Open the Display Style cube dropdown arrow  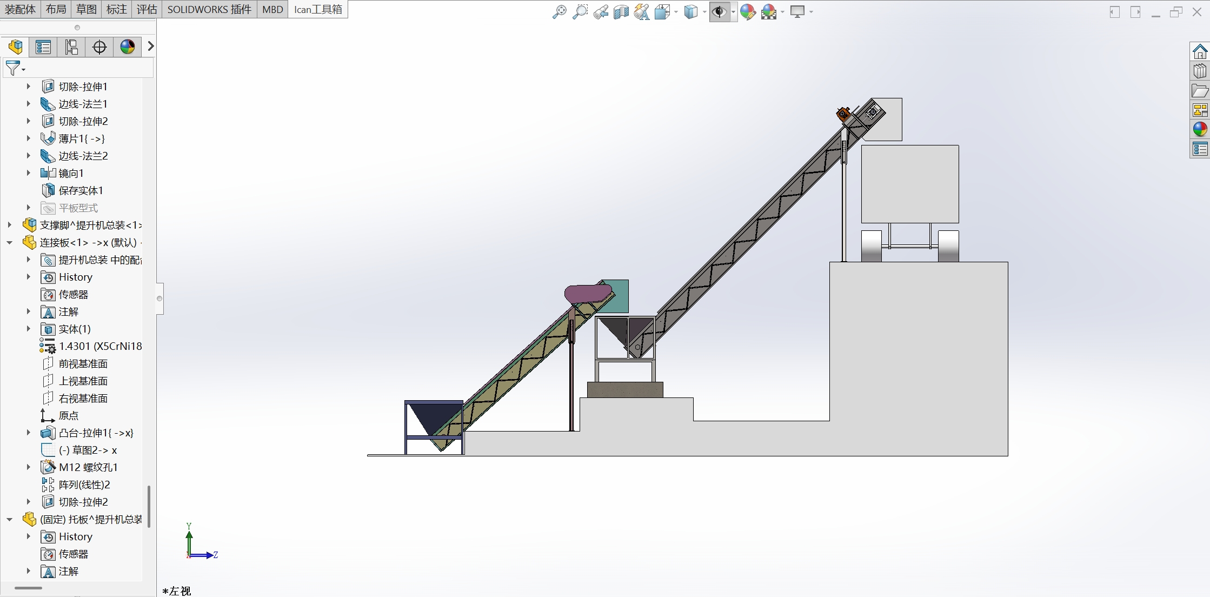pyautogui.click(x=704, y=12)
